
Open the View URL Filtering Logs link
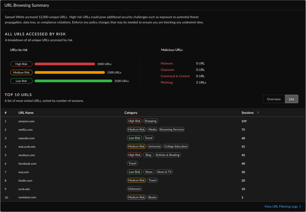pos(282,206)
